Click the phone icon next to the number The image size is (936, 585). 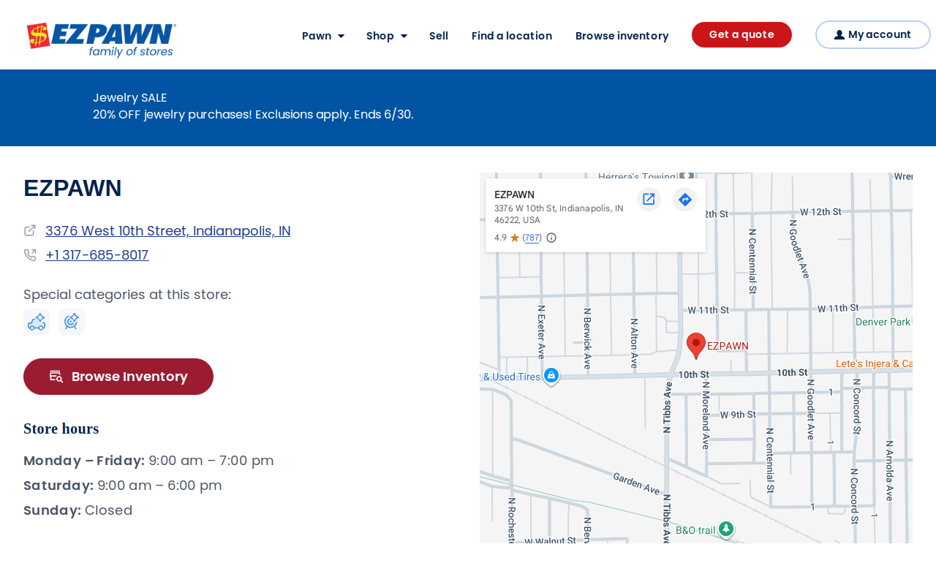[x=30, y=255]
